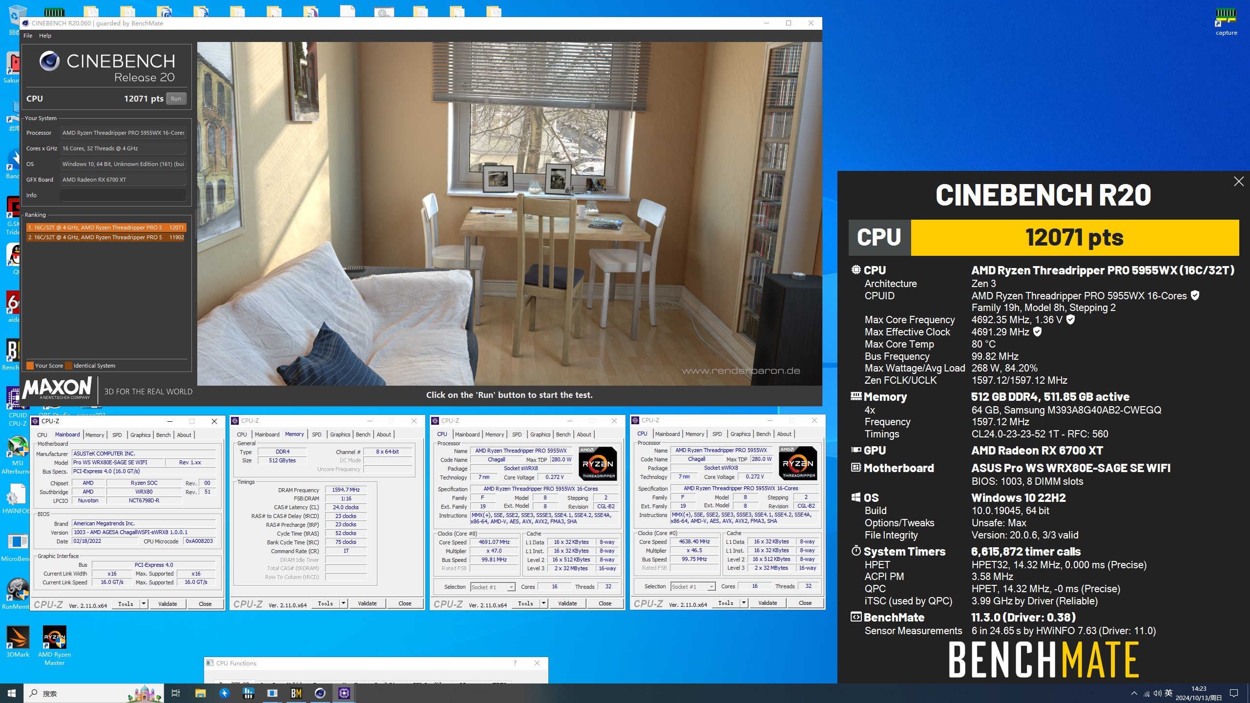Switch to the purple CPU-Z chip taskbar icon
The width and height of the screenshot is (1250, 703).
coord(344,693)
